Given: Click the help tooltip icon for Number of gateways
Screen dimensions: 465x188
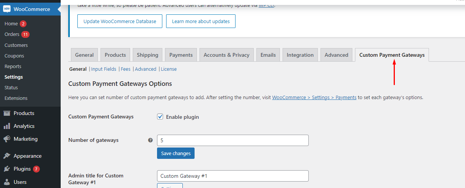Looking at the screenshot, I should (150, 140).
